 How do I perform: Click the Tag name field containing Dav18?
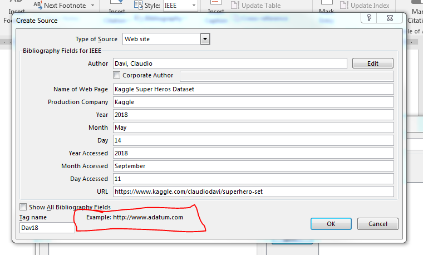tap(47, 228)
